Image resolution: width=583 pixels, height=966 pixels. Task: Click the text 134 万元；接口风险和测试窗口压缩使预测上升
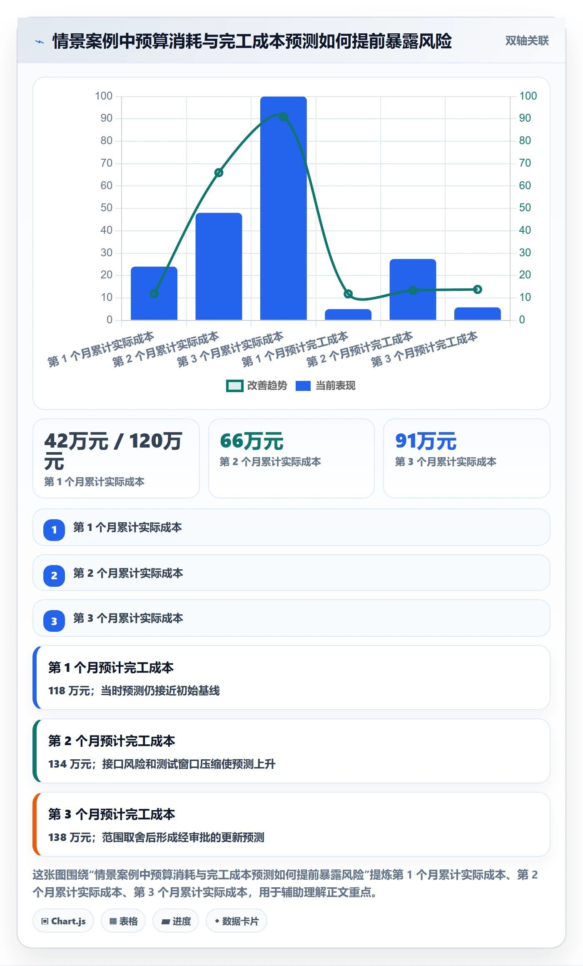tap(162, 764)
